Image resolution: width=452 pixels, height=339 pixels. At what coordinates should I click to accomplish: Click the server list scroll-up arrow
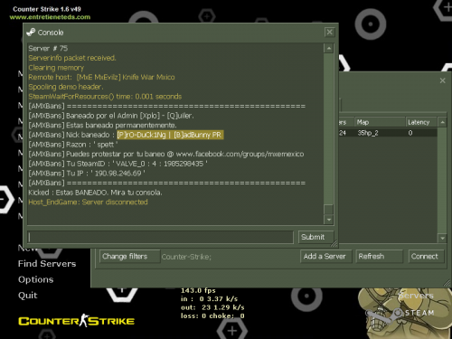coord(442,122)
